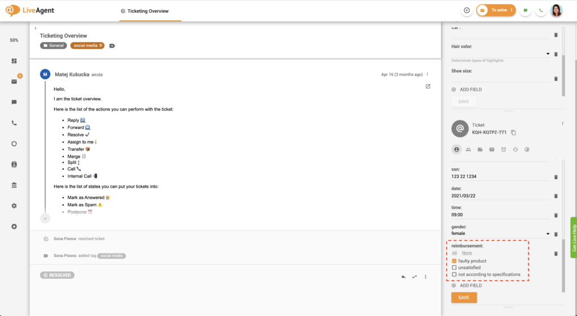577x316 pixels.
Task: Uncheck the faulty product checkbox
Action: click(454, 261)
